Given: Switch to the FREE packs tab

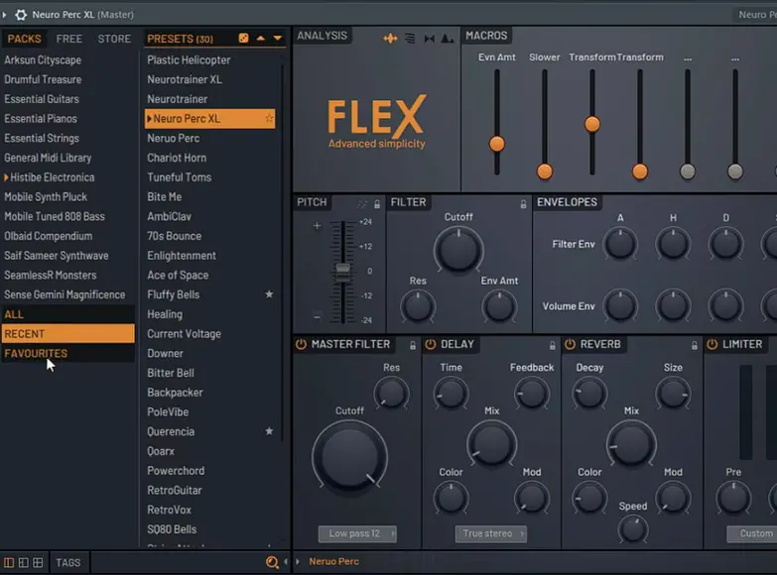Looking at the screenshot, I should tap(69, 39).
